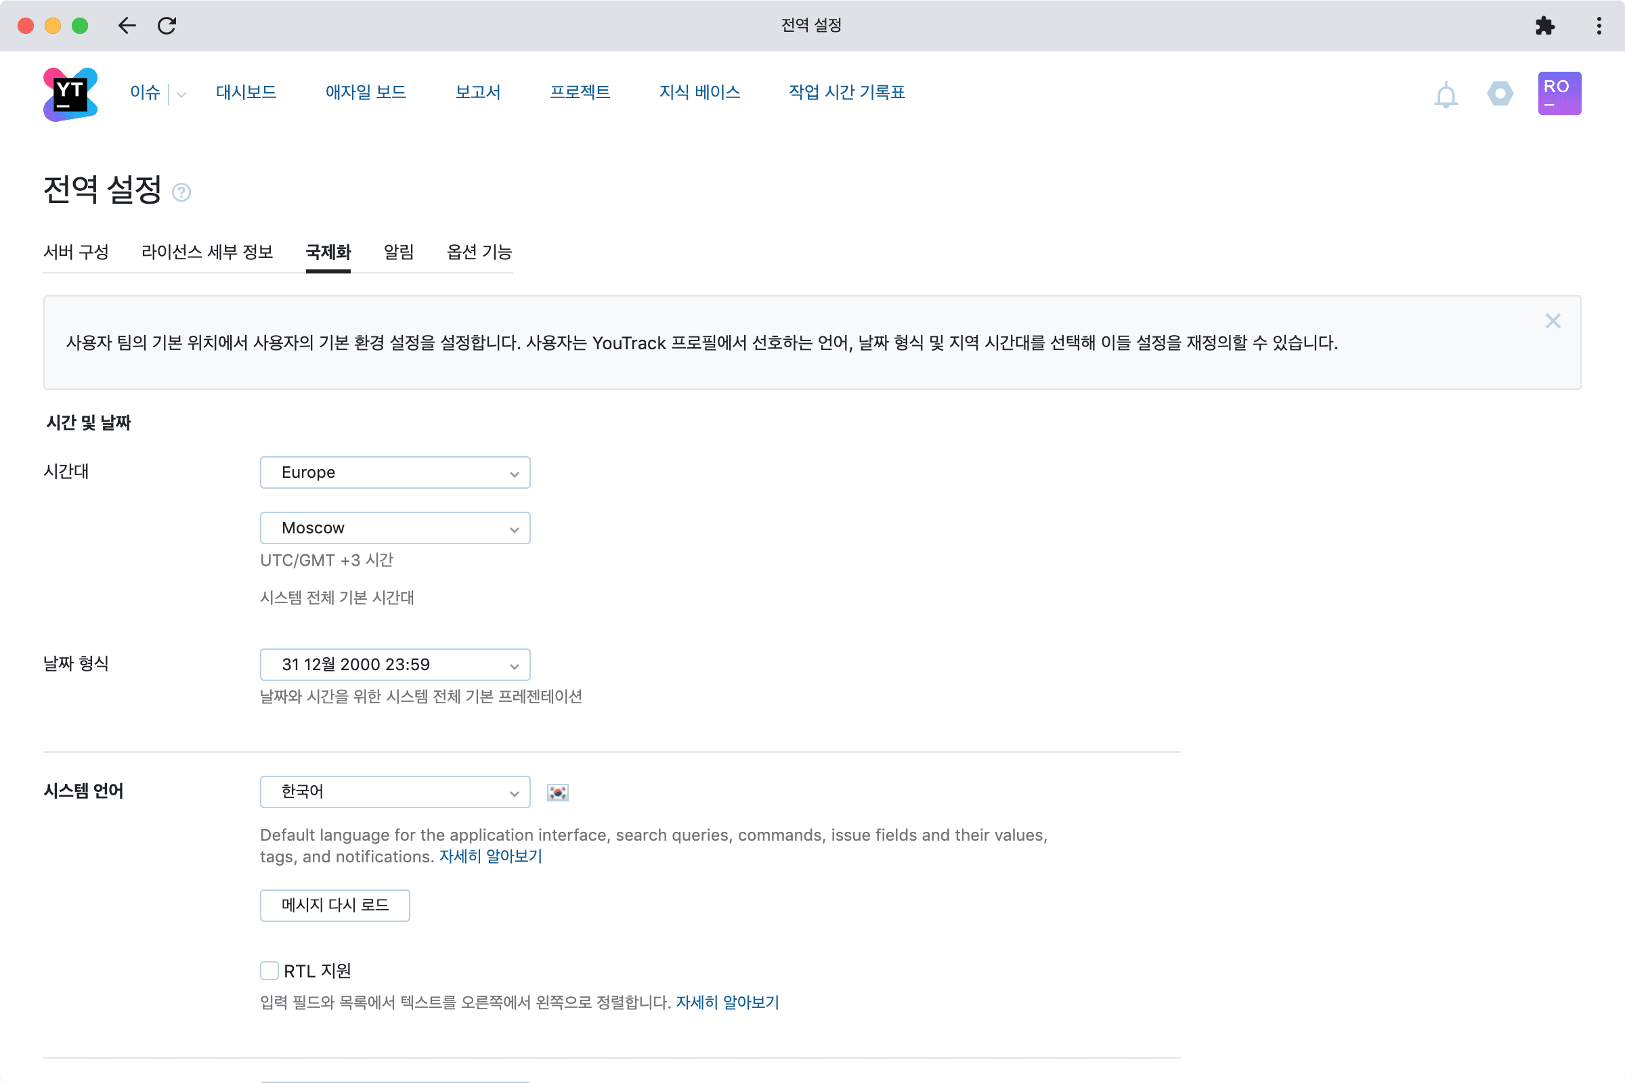This screenshot has width=1625, height=1083.
Task: Go back with the arrow icon
Action: 127,26
